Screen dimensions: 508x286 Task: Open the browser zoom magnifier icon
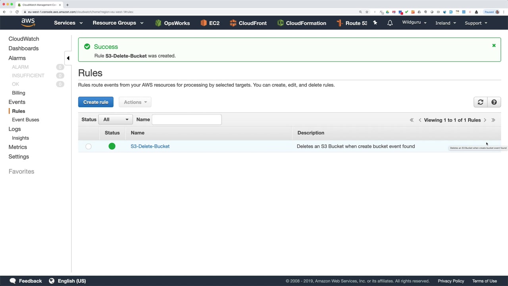[x=360, y=12]
